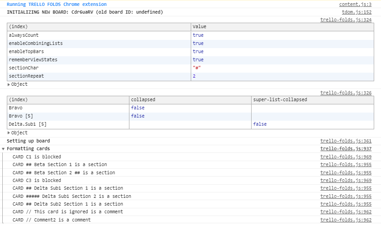Open the content.js:3 source link
Screen dimensions: 381x226
click(x=355, y=5)
